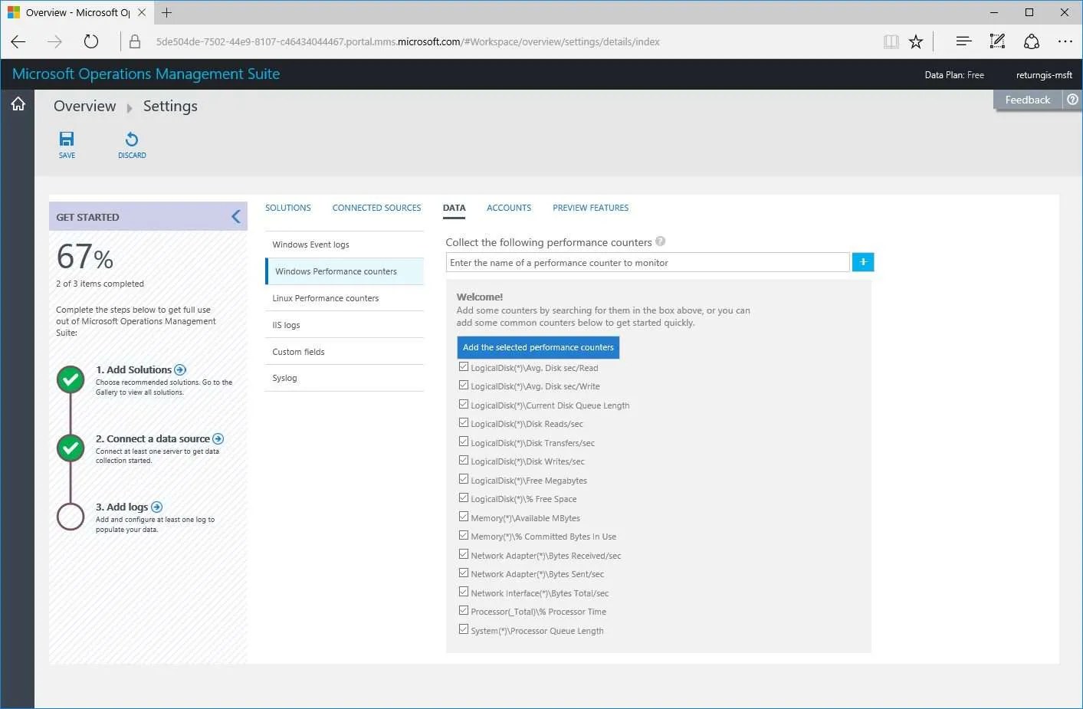Click Add the selected performance counters button

[x=538, y=347]
